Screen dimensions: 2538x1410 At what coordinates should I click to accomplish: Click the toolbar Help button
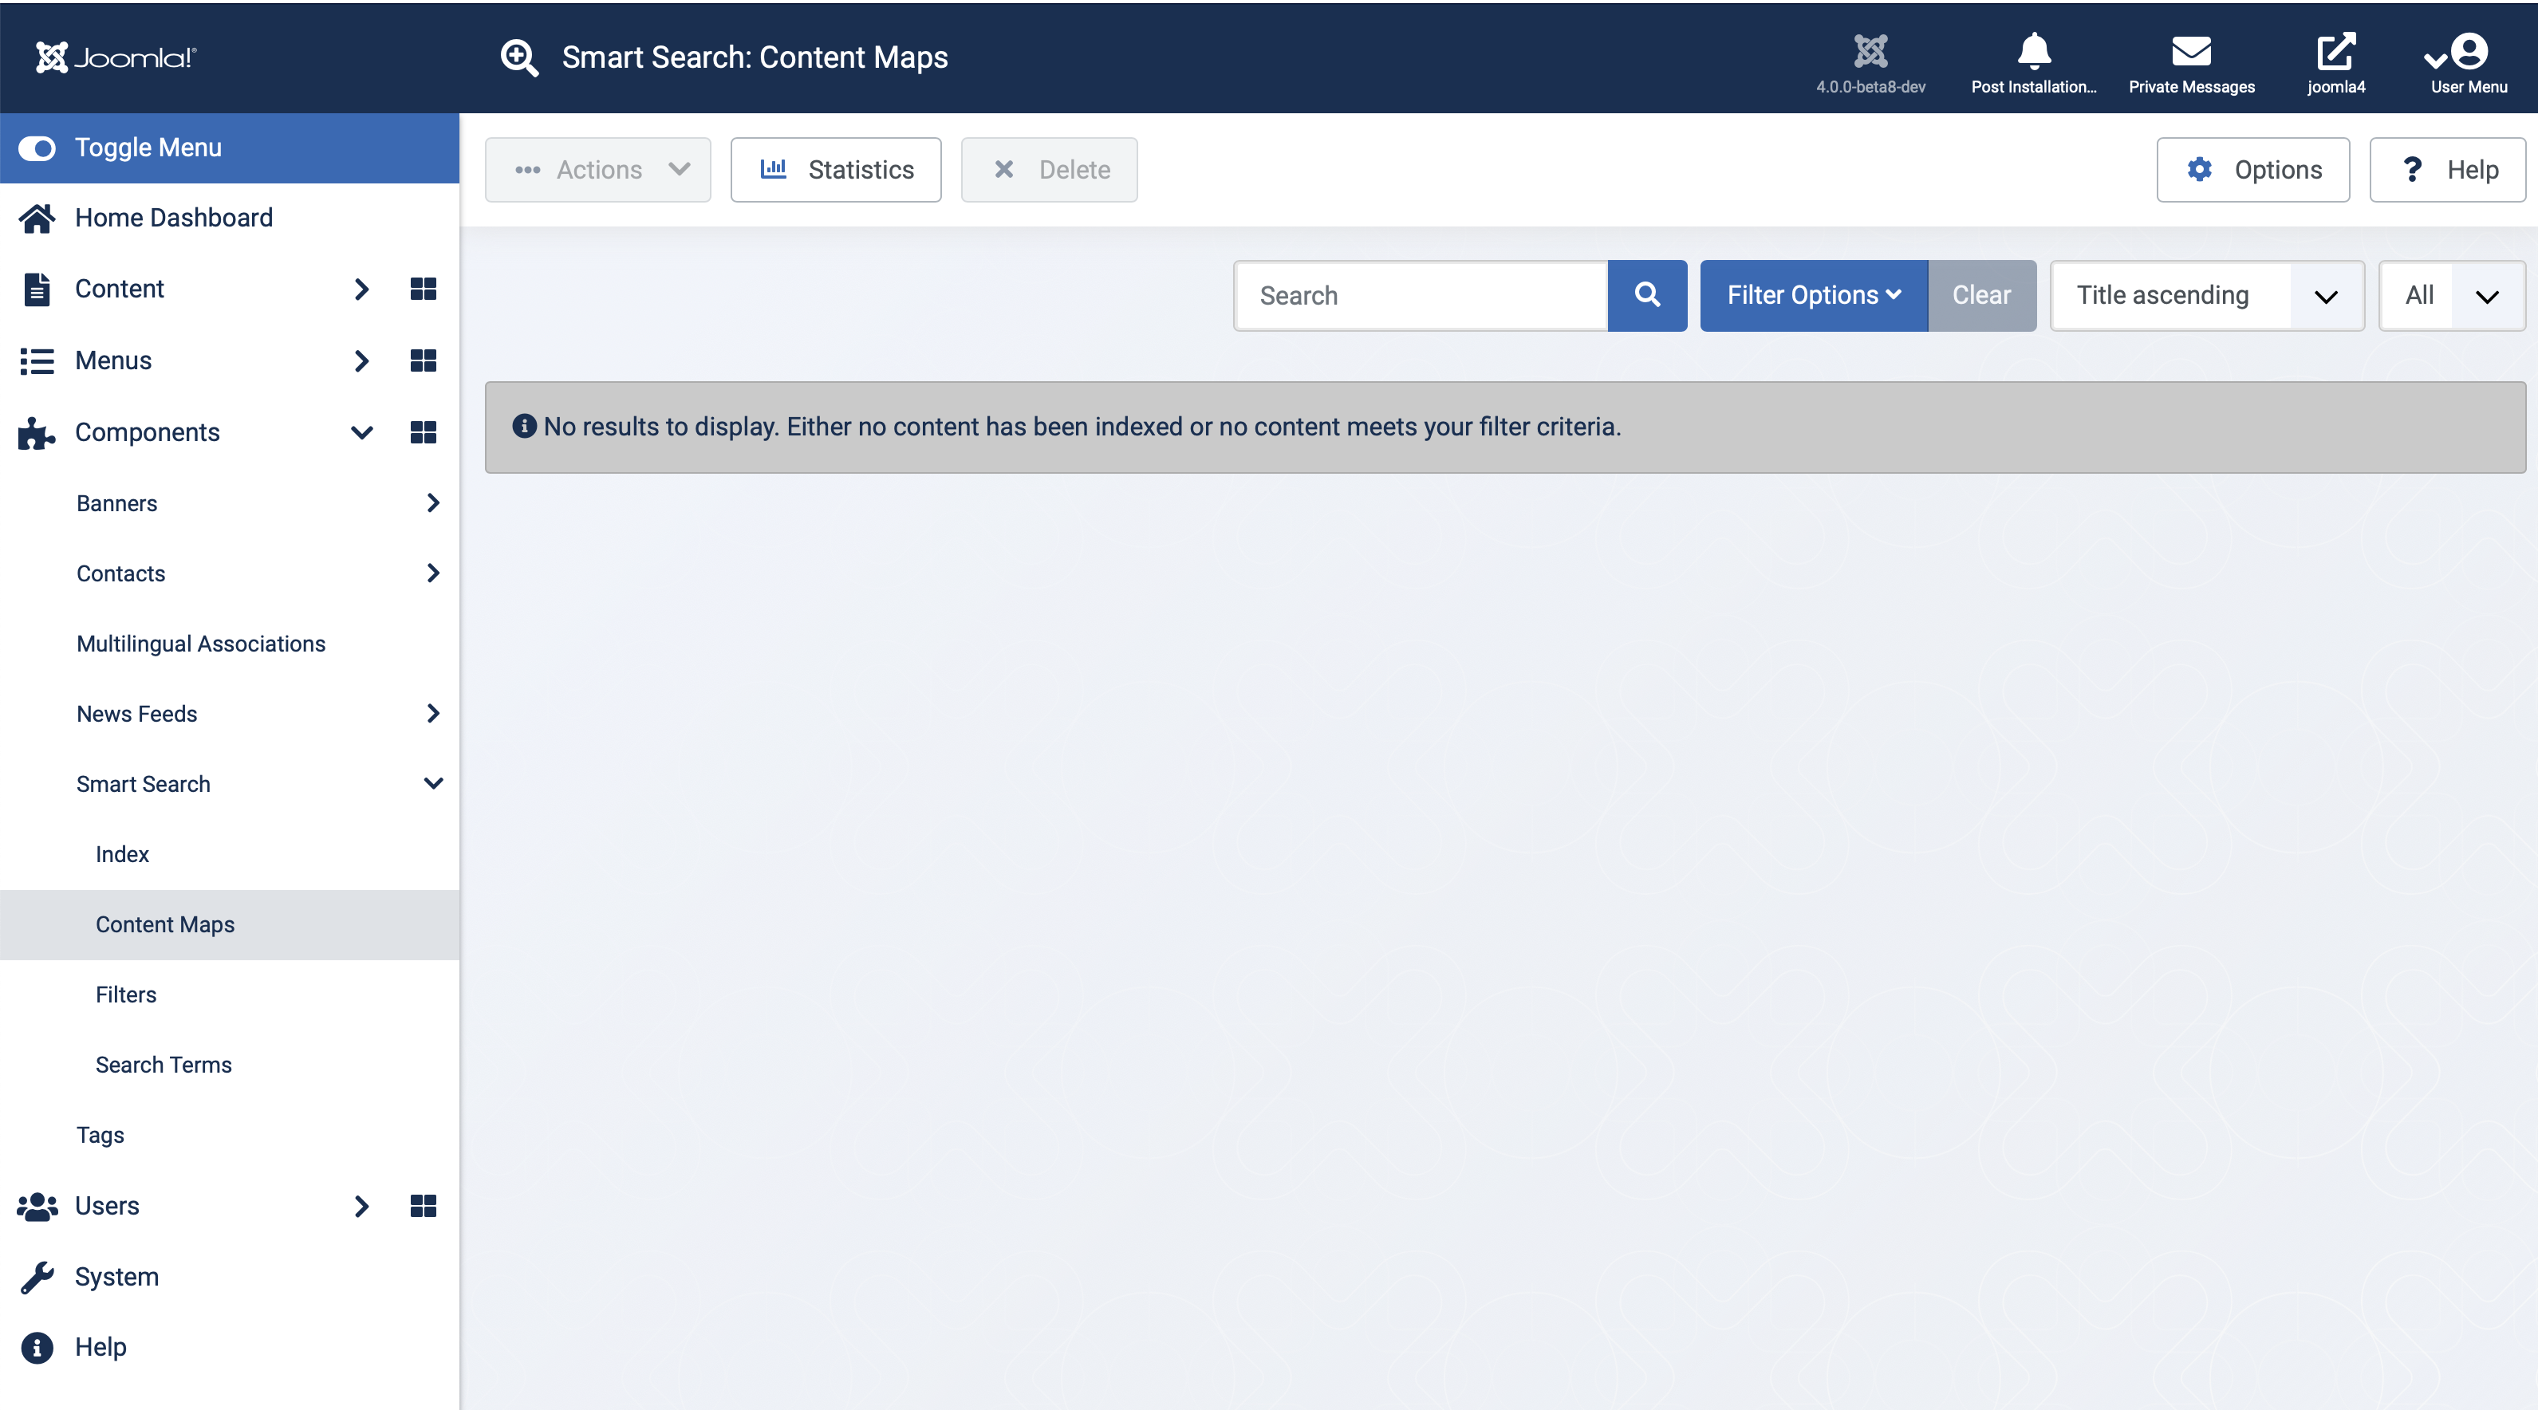(2447, 170)
